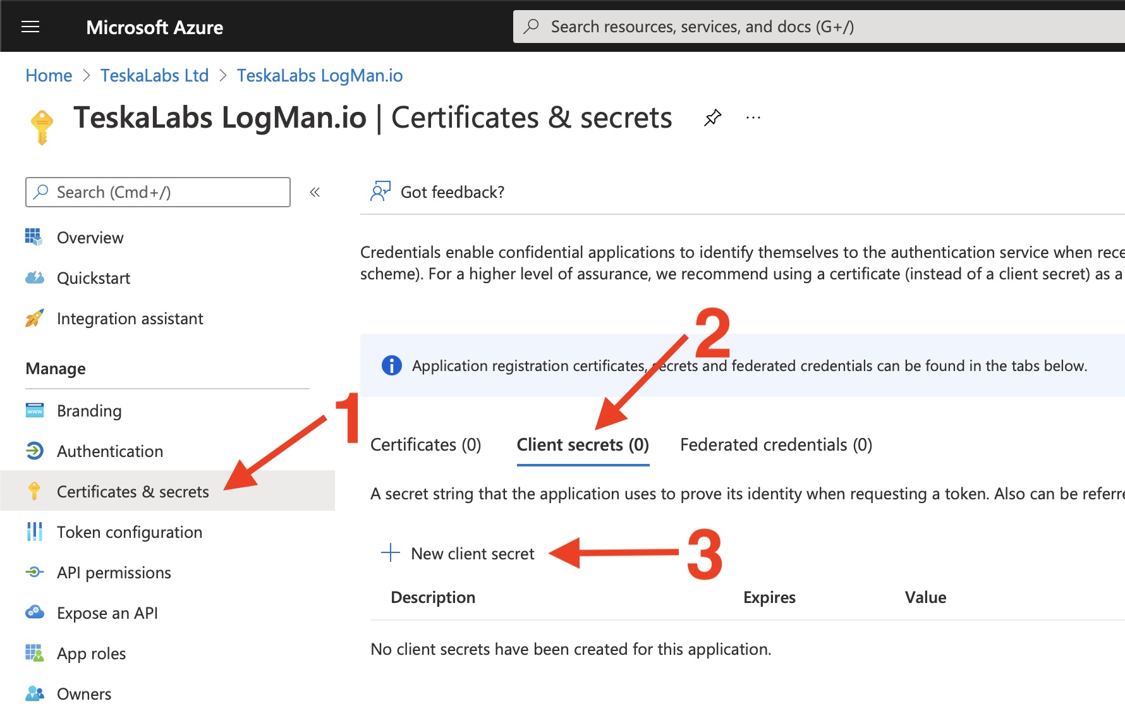Click the TeskaLabs LogMan.io breadcrumb
1125x718 pixels.
click(x=320, y=75)
